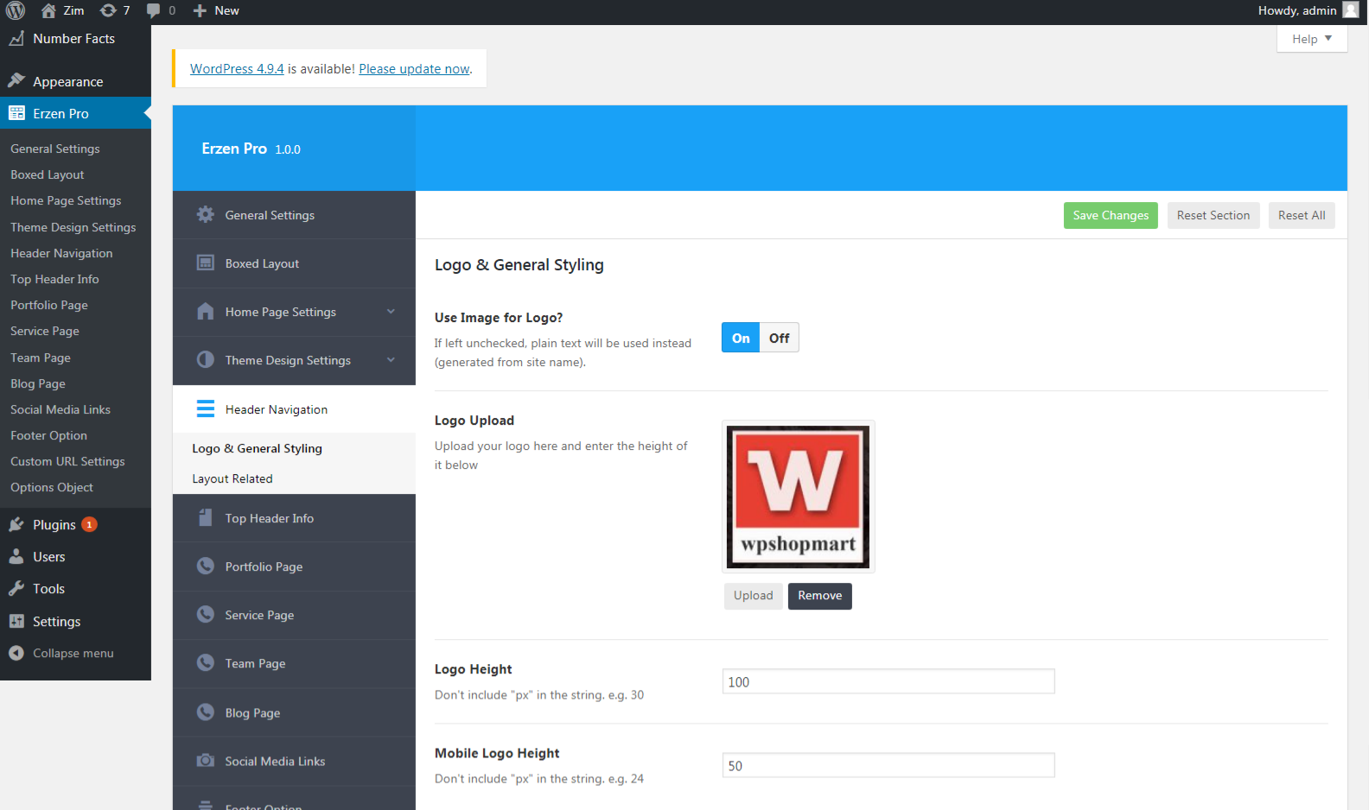Open the updates icon showing 7

coord(108,10)
